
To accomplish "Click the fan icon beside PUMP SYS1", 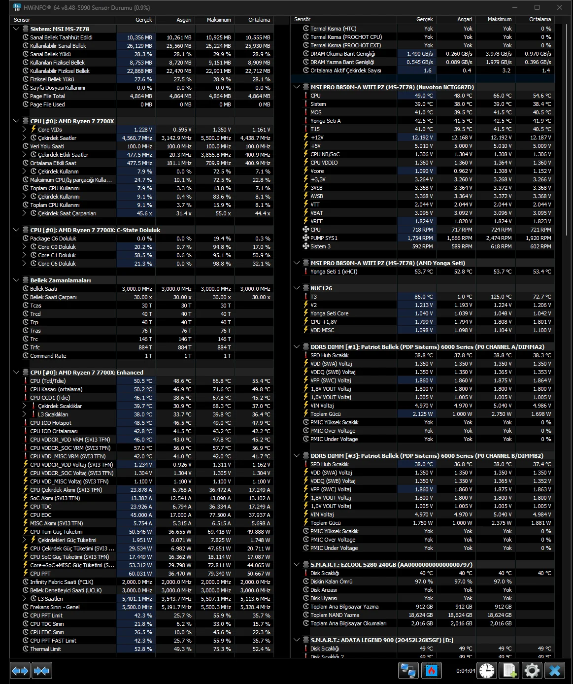I will click(306, 238).
